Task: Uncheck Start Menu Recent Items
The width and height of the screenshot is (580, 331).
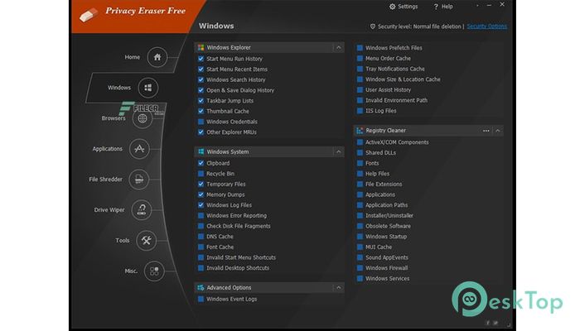Action: click(201, 69)
